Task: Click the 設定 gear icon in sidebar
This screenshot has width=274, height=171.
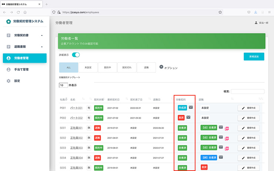Action: click(x=9, y=81)
